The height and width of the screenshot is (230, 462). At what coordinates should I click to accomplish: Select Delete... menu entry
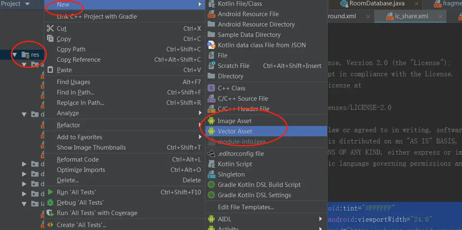pyautogui.click(x=125, y=180)
